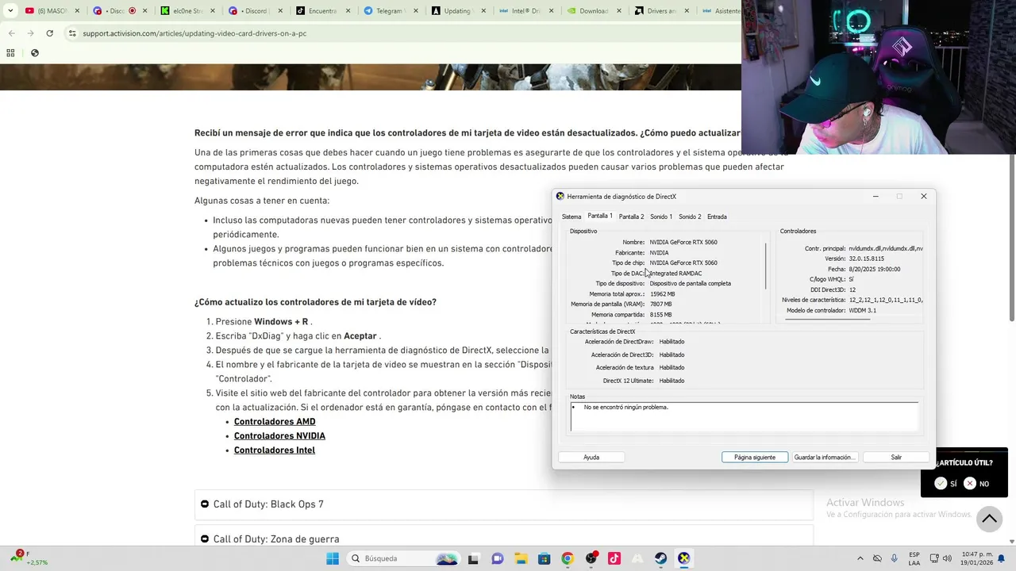Open the Controladores AMD link
Image resolution: width=1016 pixels, height=571 pixels.
click(x=275, y=422)
